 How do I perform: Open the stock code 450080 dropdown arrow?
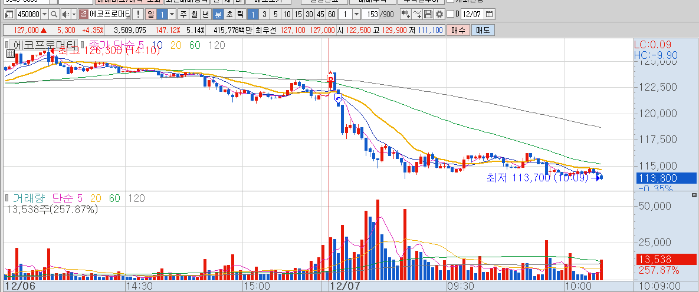coord(44,14)
